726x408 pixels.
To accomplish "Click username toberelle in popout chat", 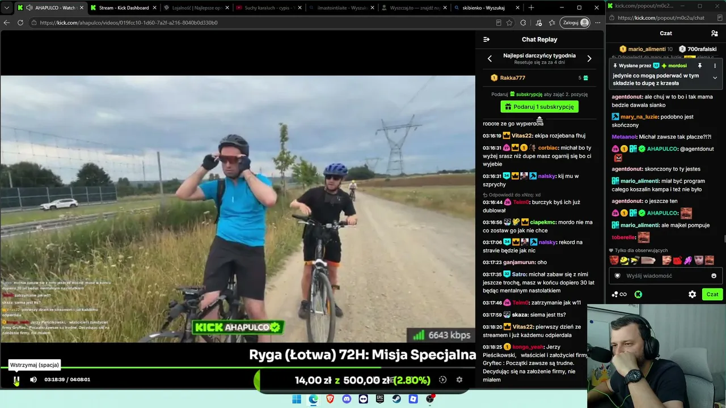I will point(624,237).
